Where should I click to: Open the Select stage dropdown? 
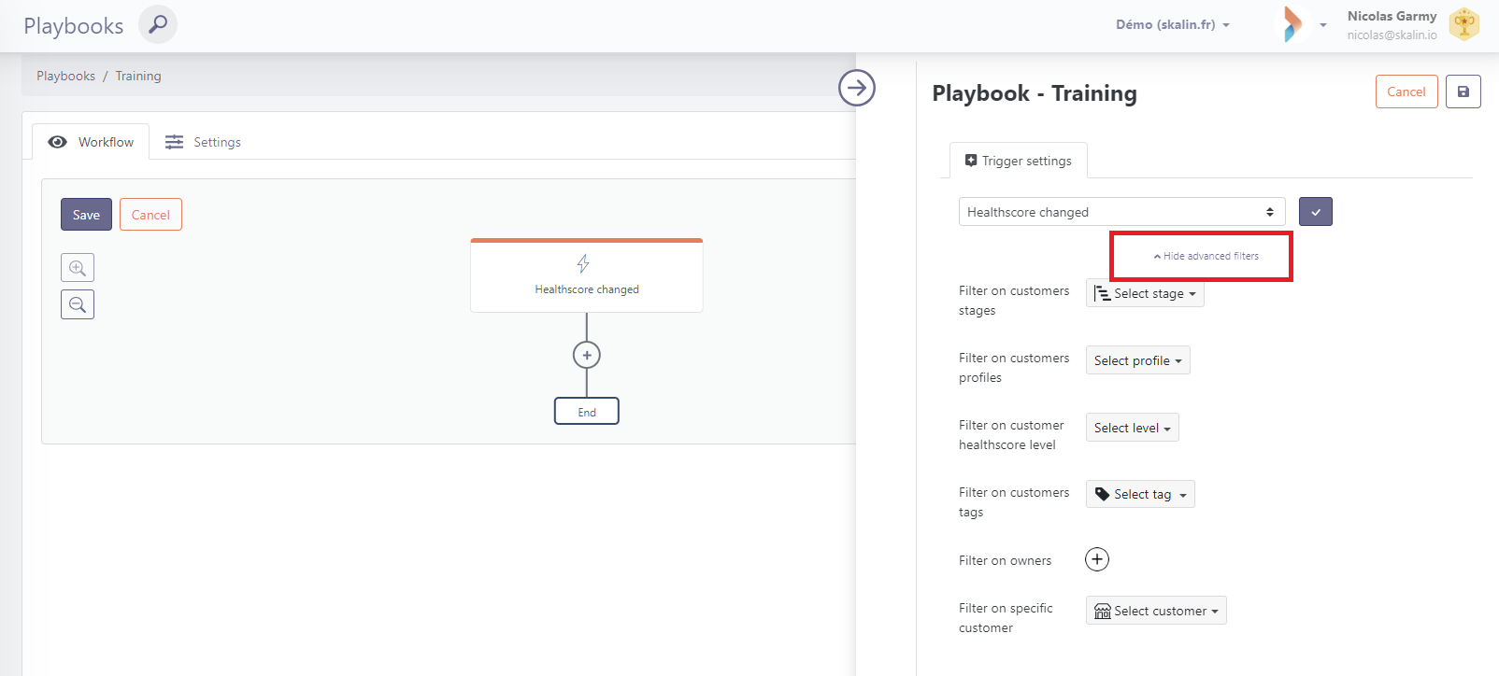click(1145, 293)
